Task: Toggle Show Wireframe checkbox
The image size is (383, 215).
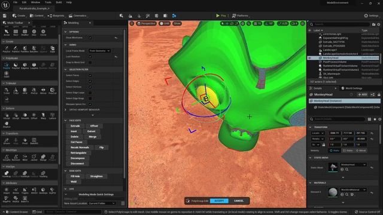Action: click(90, 38)
